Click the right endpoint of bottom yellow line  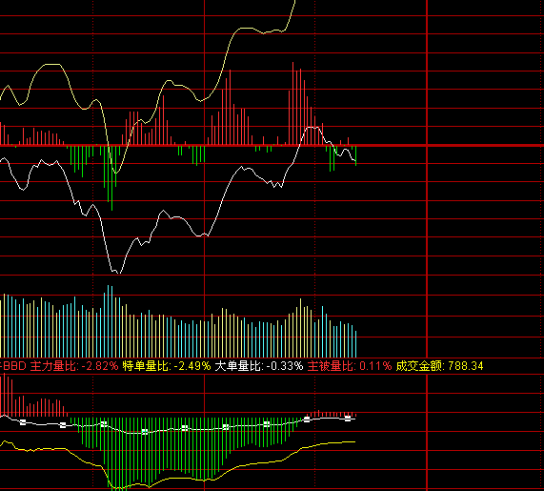[354, 441]
